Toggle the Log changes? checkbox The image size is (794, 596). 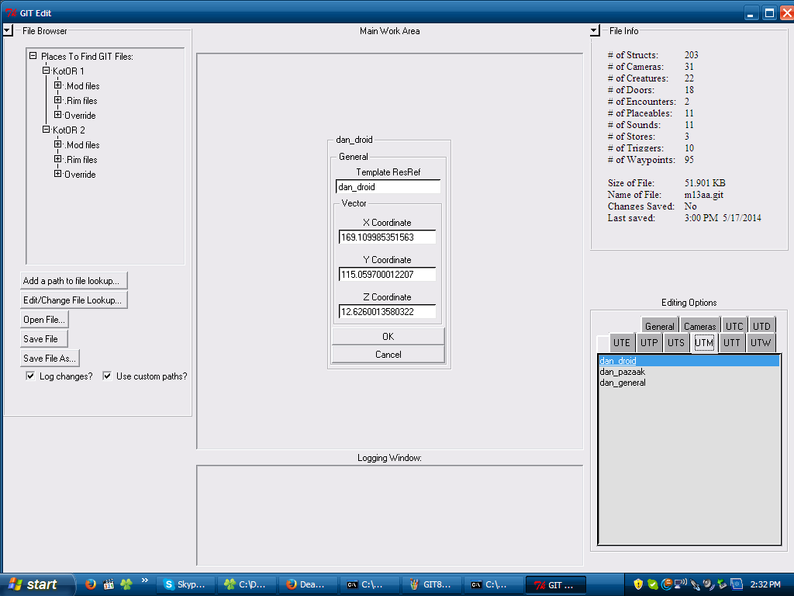pos(30,376)
